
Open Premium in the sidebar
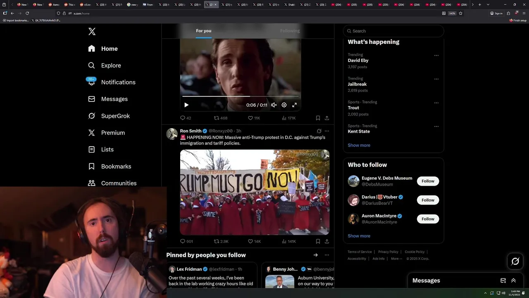107,132
